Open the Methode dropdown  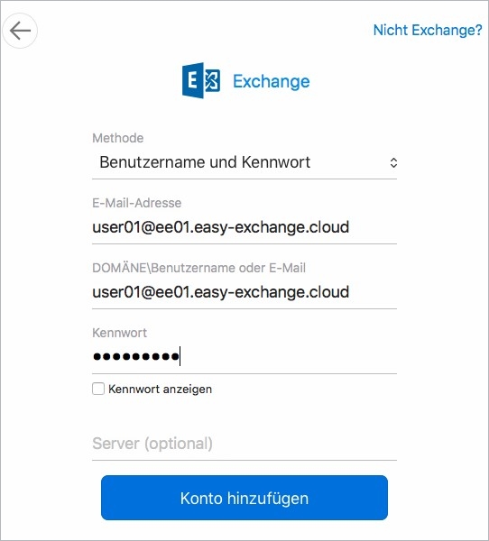click(x=244, y=162)
